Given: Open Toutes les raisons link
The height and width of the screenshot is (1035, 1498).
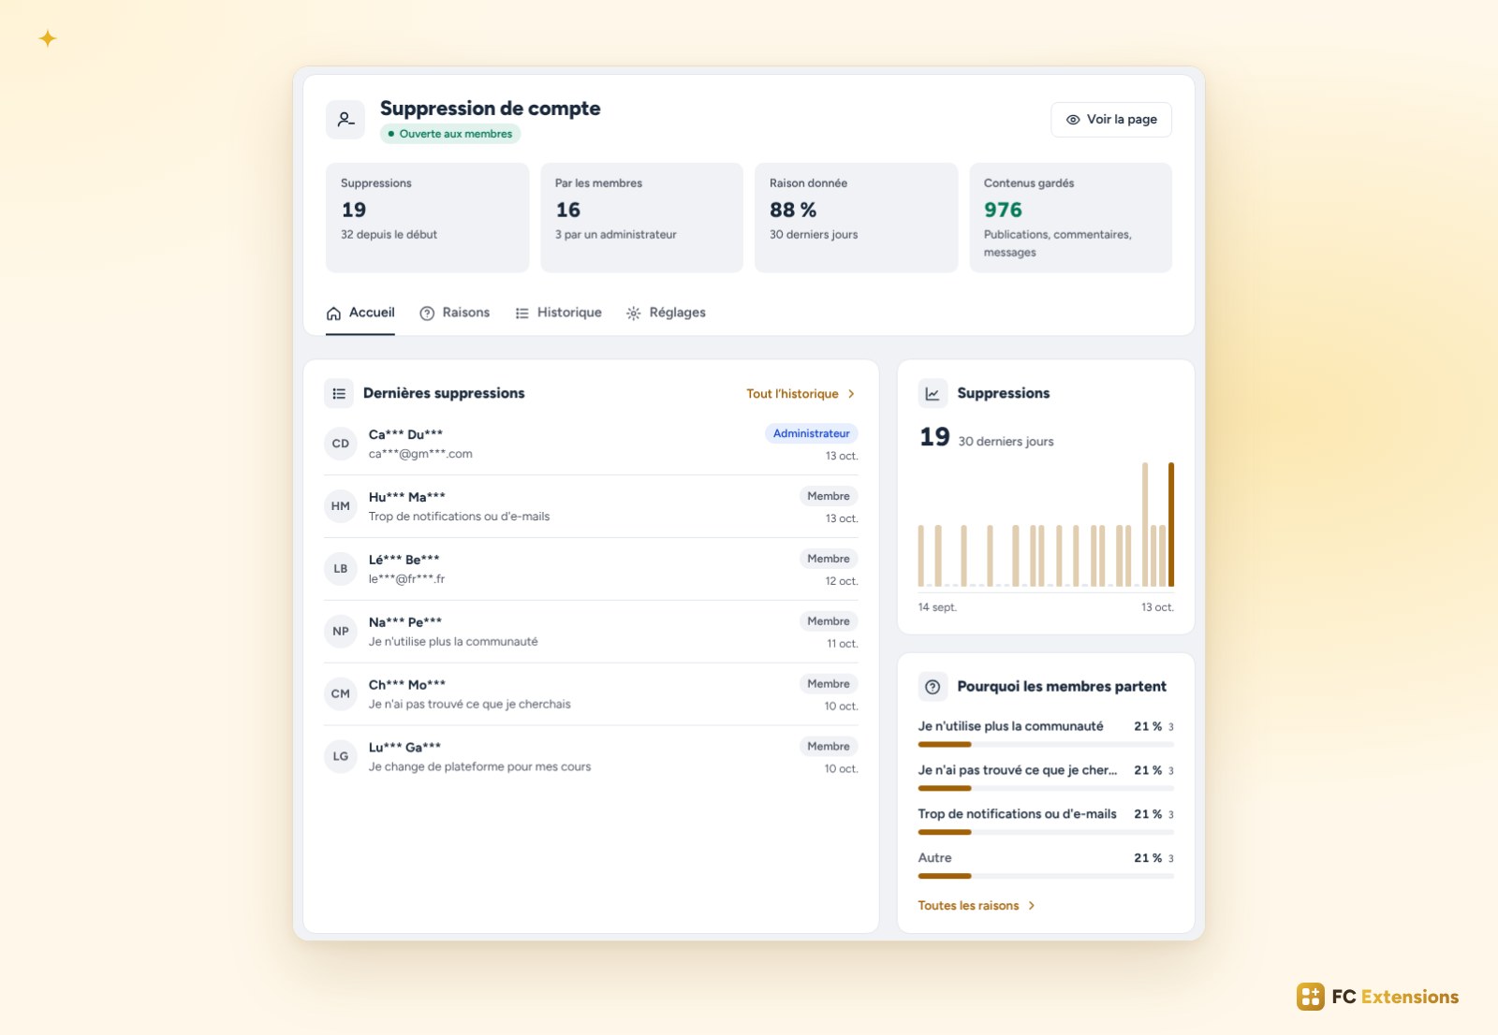Looking at the screenshot, I should (977, 906).
